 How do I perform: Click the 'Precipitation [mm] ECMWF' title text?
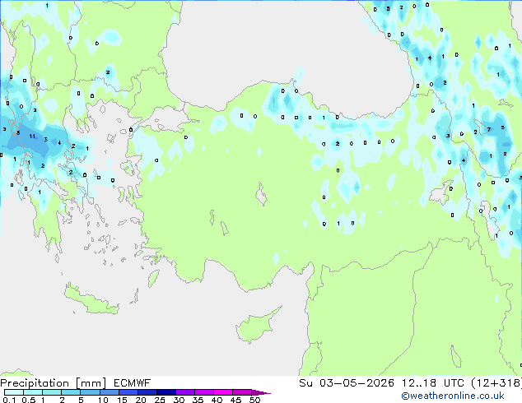(76, 383)
